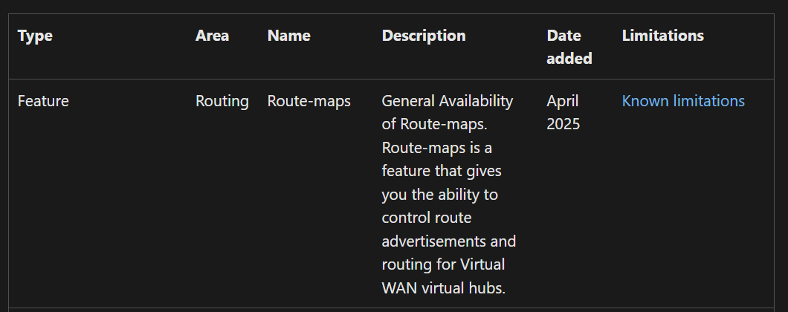Click the Name column header
Image resolution: width=788 pixels, height=312 pixels.
click(x=288, y=36)
